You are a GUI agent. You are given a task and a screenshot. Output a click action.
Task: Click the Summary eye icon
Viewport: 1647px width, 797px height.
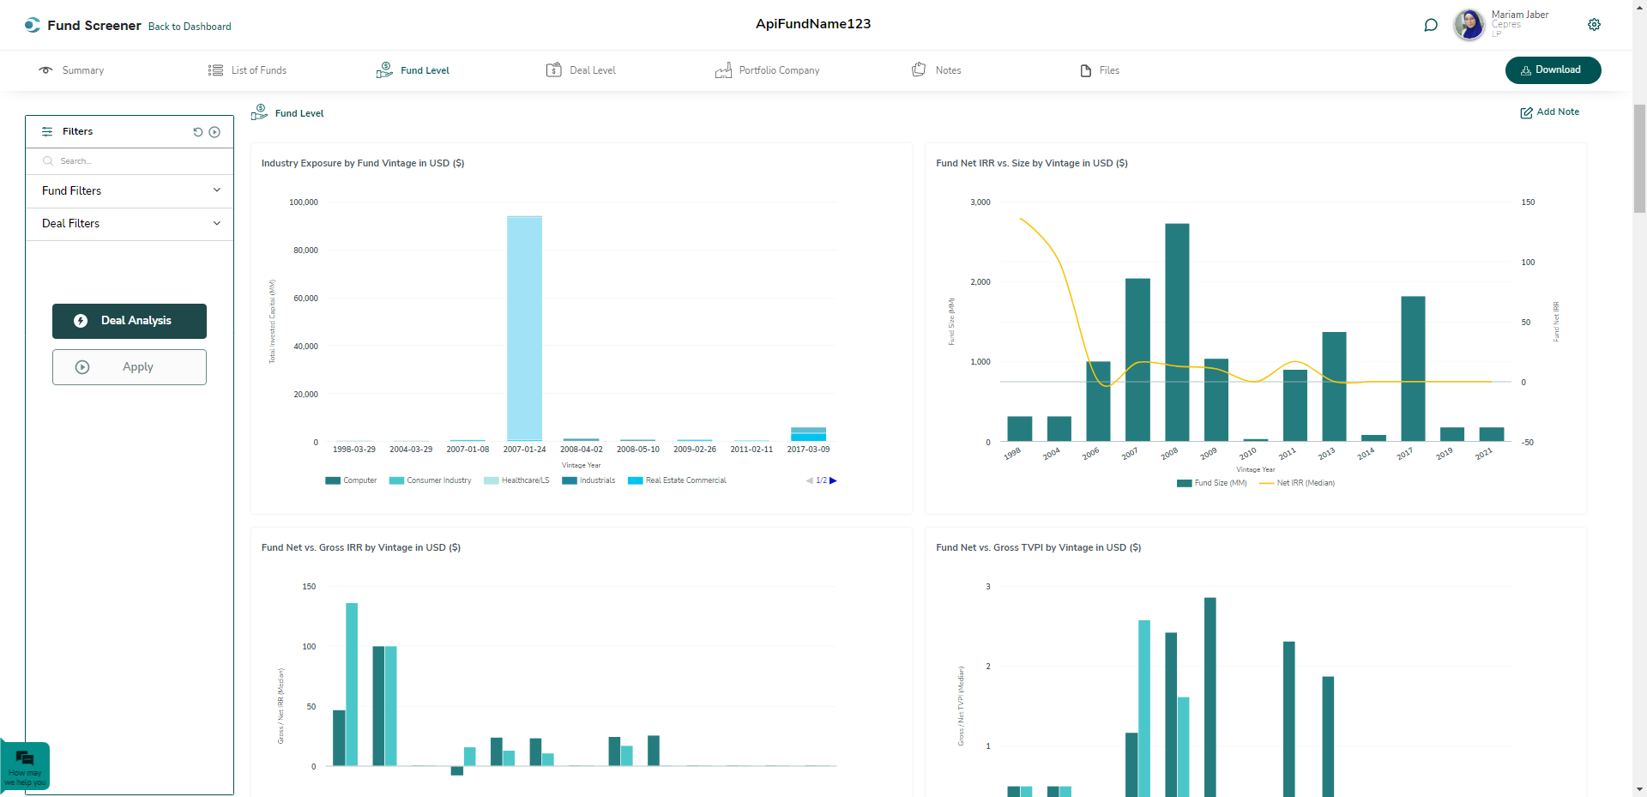tap(45, 70)
